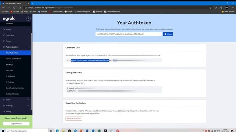Open the ngrok account profile icon
Screen dimensions: 236x132
[x=28, y=19]
